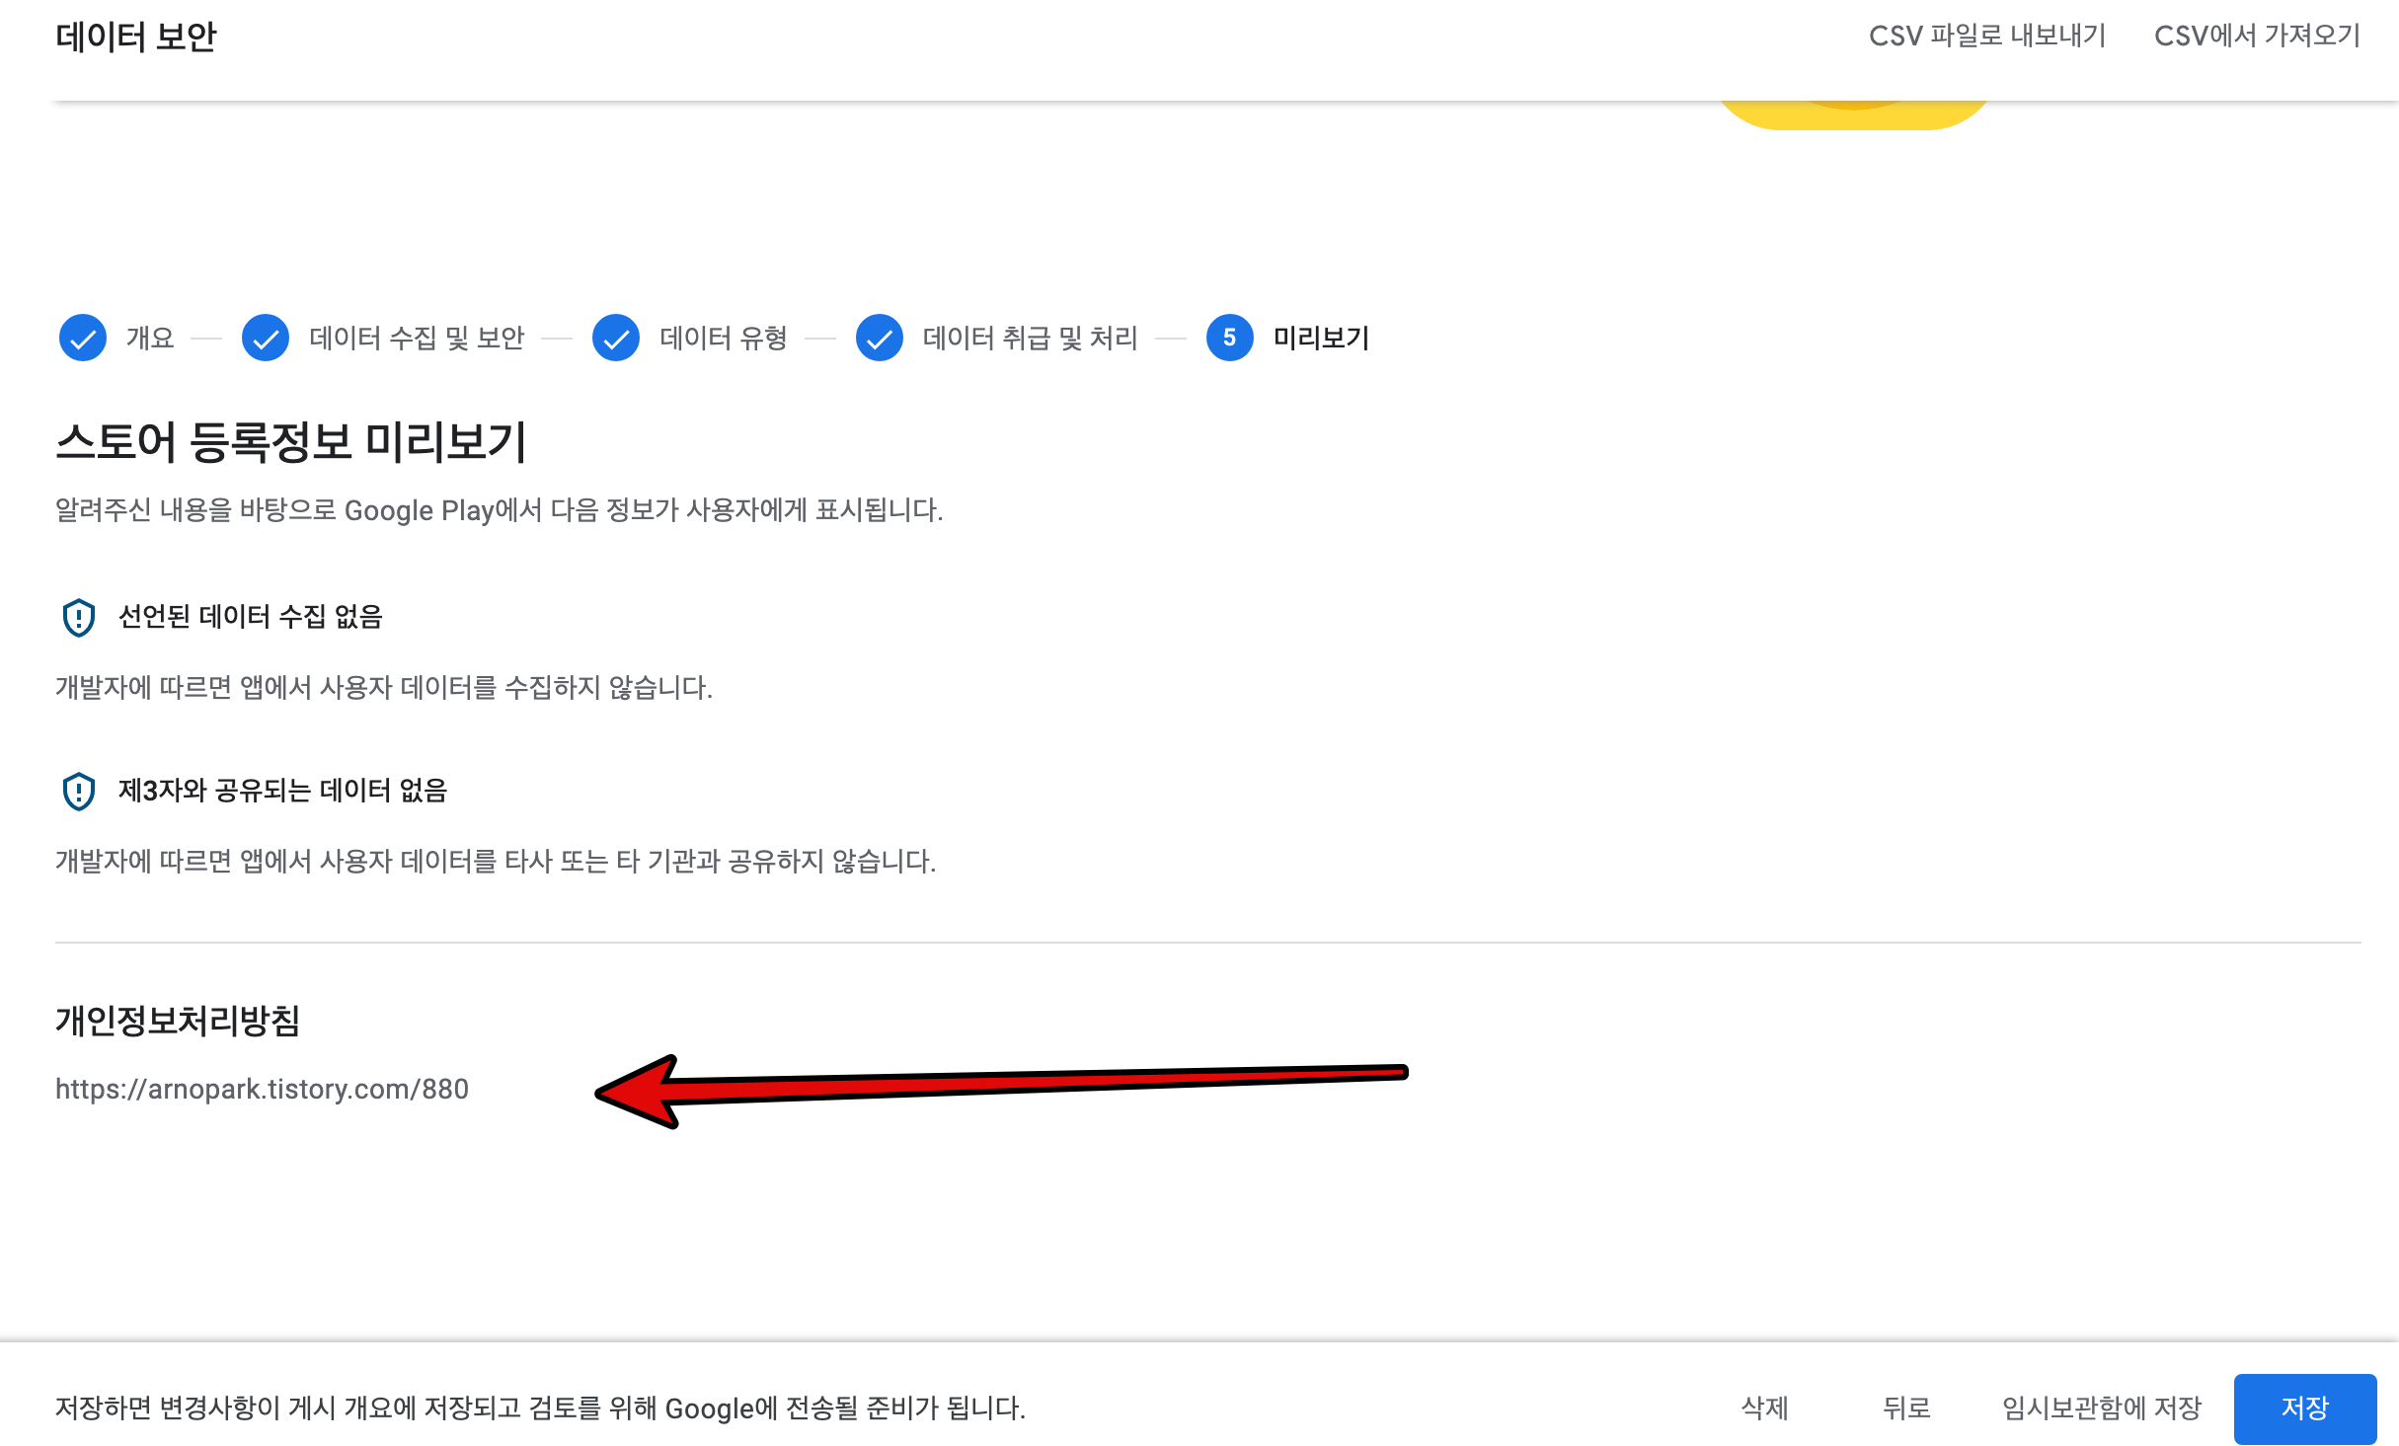This screenshot has height=1446, width=2399.
Task: Click shield icon beside 선언된 데이터 수집 없음
Action: (79, 618)
